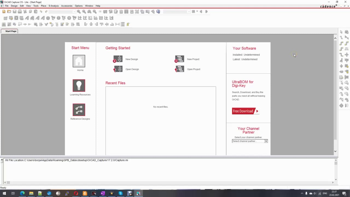Expand the second toolbar combo box

pyautogui.click(x=189, y=11)
